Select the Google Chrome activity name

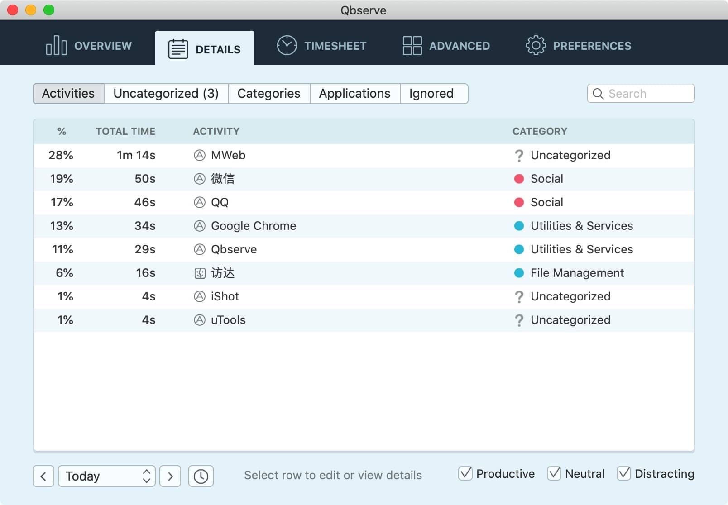pos(254,226)
